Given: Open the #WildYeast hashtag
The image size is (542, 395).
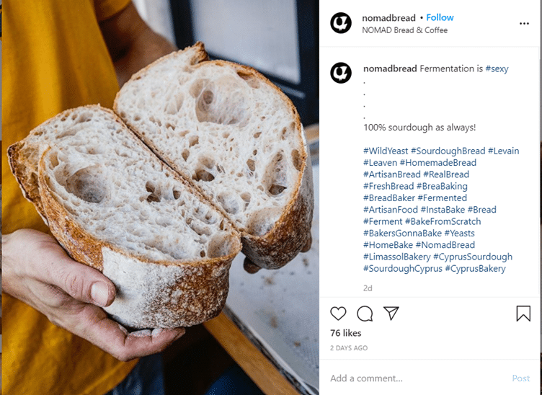Looking at the screenshot, I should point(386,151).
